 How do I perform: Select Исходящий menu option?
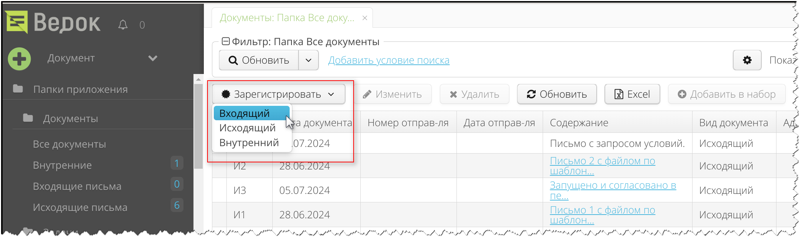[x=252, y=128]
